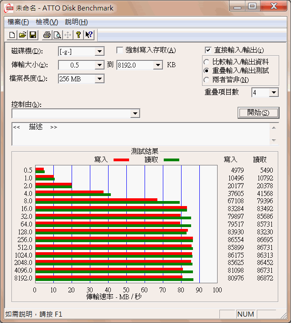Viewport: 291px width, 323px height.
Task: Expand the 磁碟機 drive dropdown
Action: click(x=99, y=51)
